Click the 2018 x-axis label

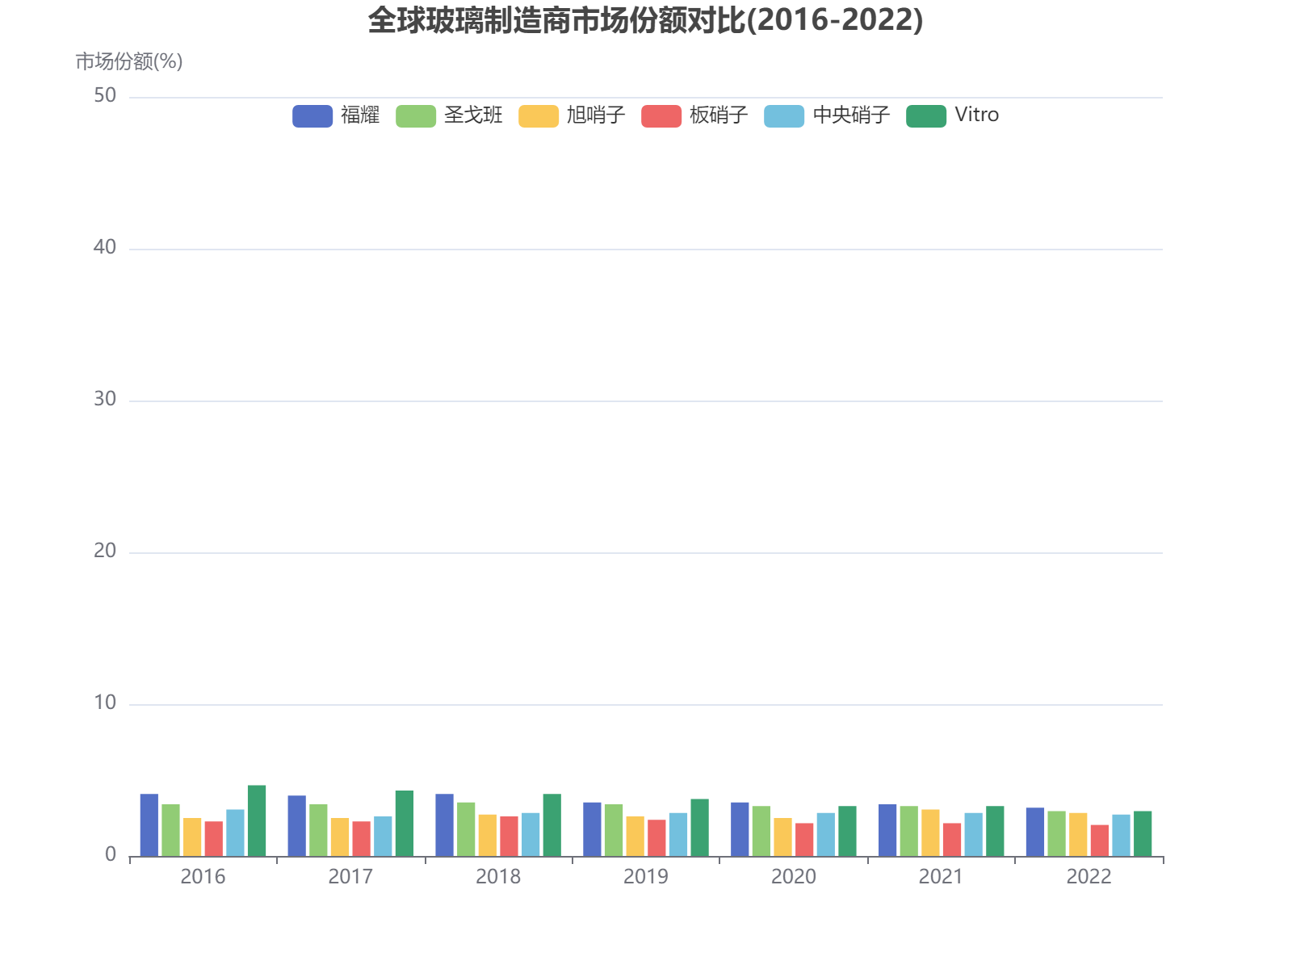point(499,876)
